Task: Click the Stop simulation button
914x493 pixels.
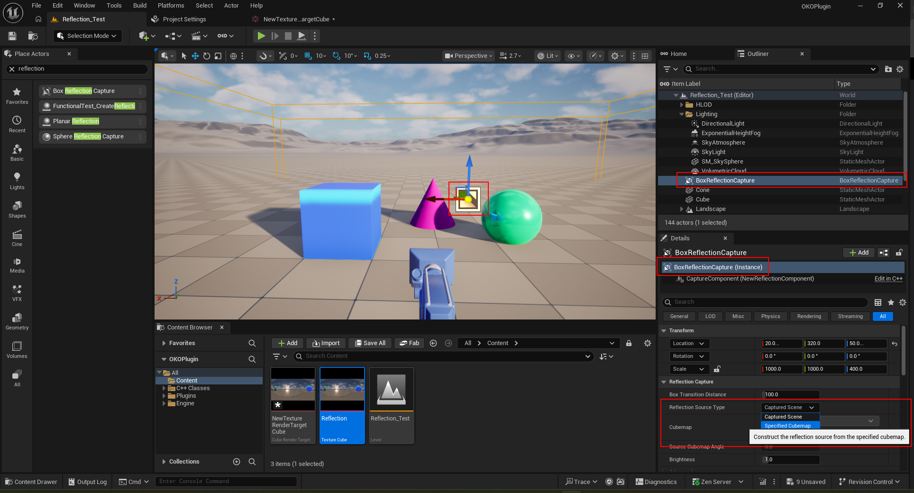Action: [x=288, y=36]
